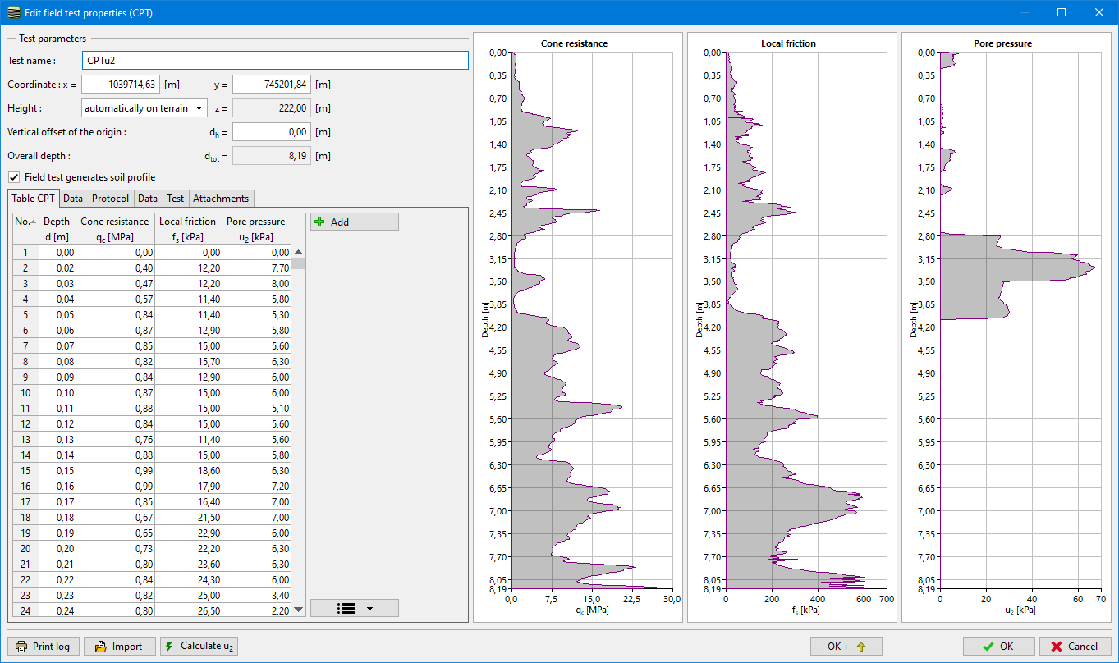Click the overall depth value 8,19
Viewport: 1119px width, 663px height.
coord(272,155)
